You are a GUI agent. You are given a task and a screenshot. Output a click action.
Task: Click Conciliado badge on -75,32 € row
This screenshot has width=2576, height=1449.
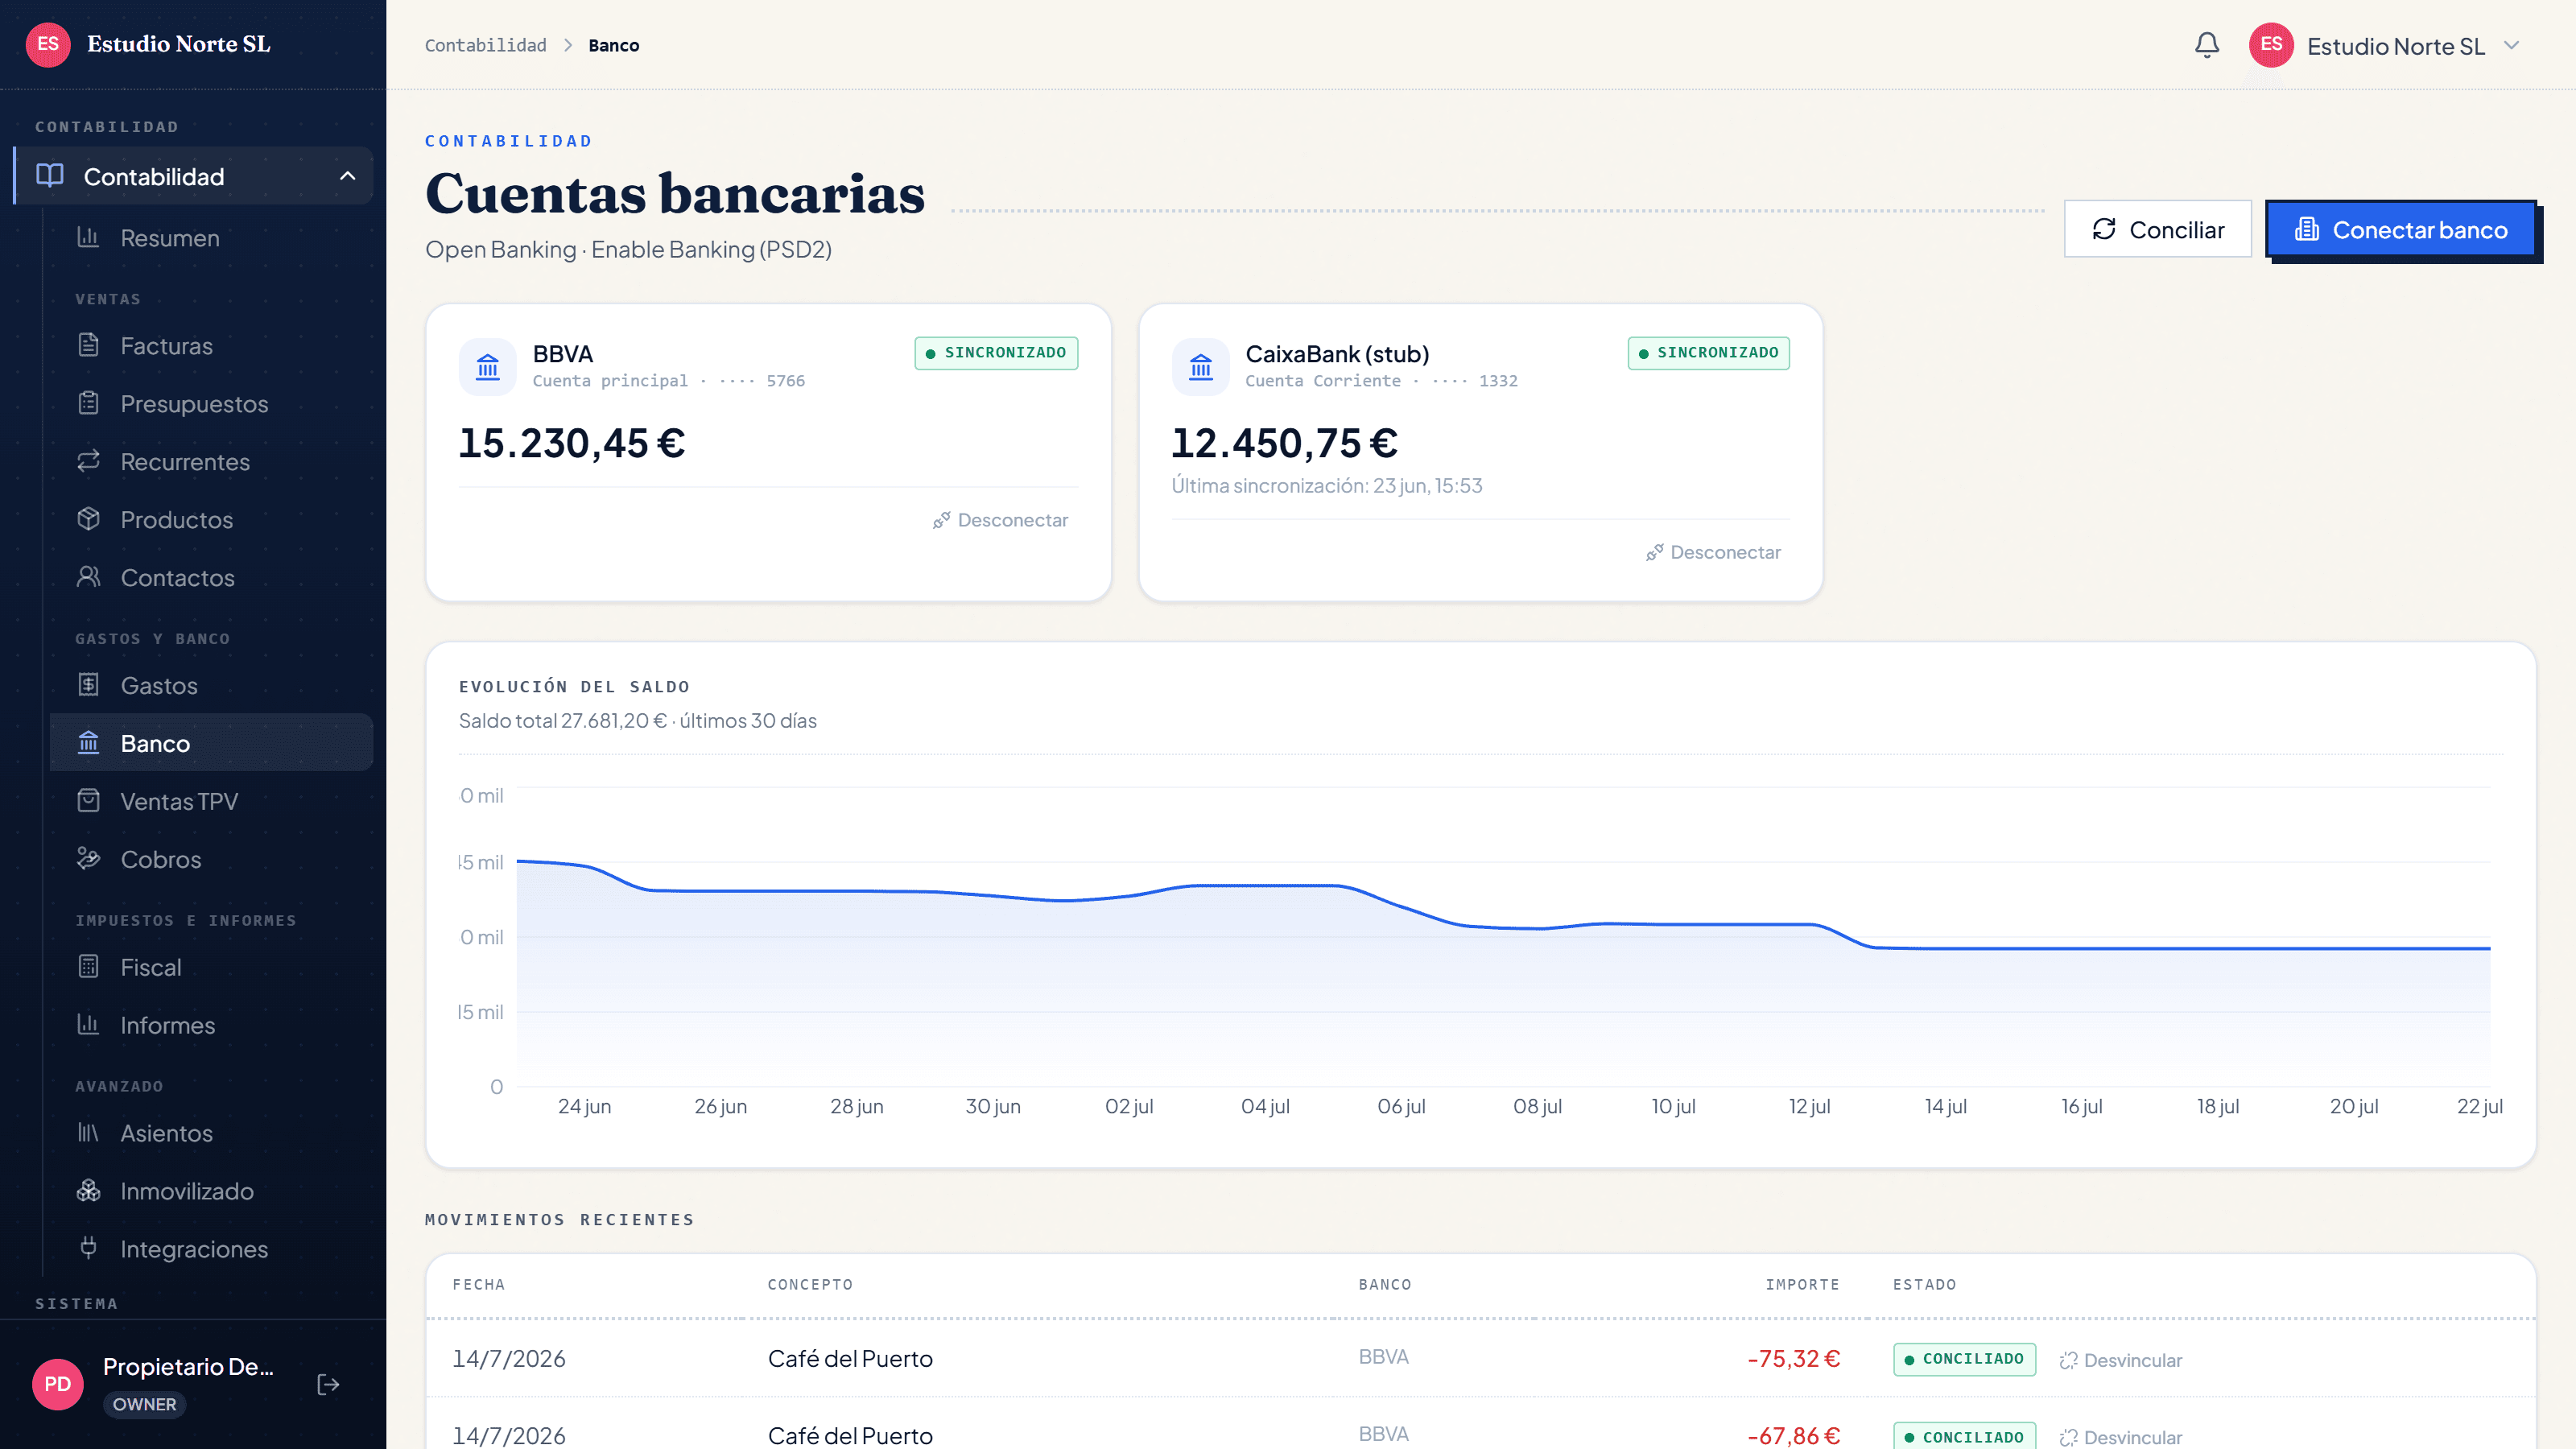point(1964,1359)
